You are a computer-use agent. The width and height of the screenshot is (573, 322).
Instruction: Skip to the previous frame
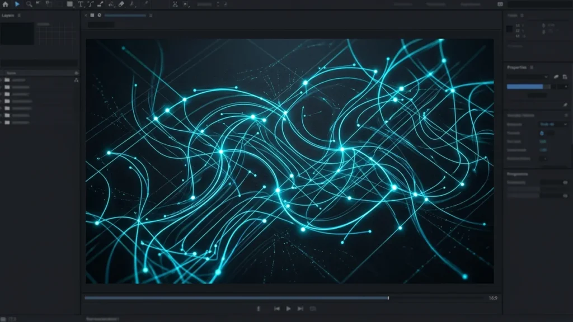pos(276,309)
